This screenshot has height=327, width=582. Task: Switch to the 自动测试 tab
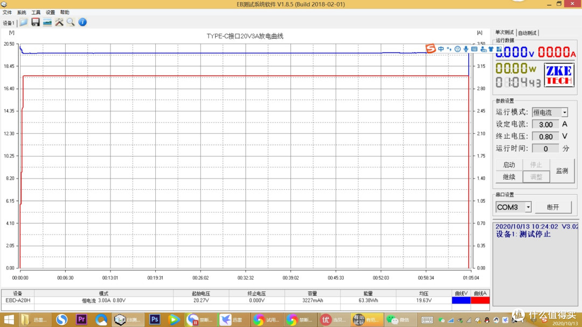click(x=528, y=33)
